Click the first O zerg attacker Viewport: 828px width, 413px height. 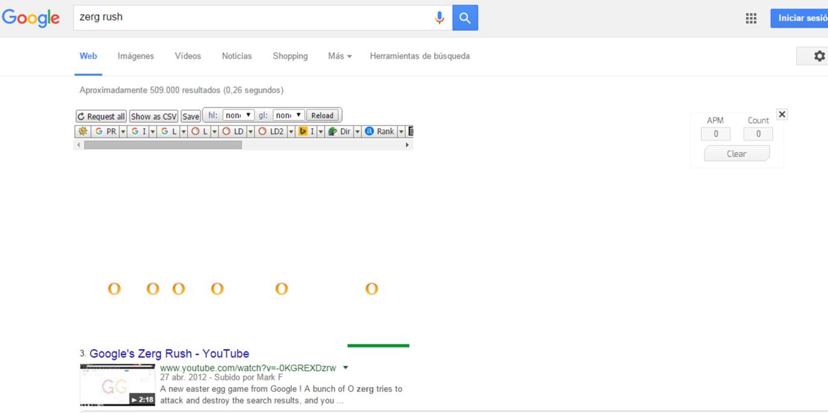point(114,289)
